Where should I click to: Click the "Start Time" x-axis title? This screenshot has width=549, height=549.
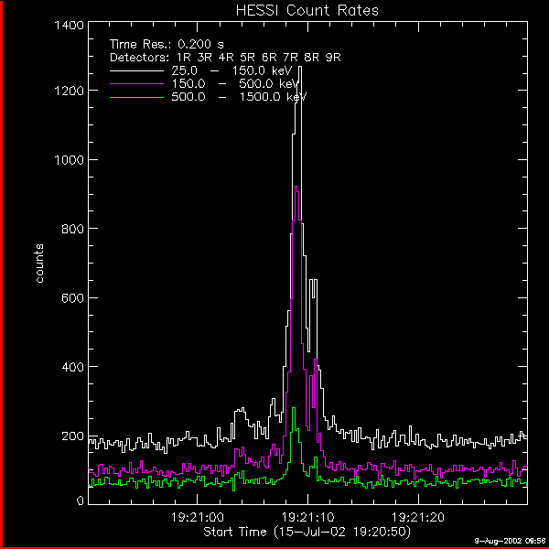307,532
